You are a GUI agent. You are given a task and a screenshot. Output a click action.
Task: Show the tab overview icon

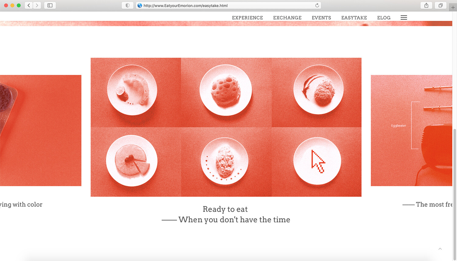(x=441, y=5)
